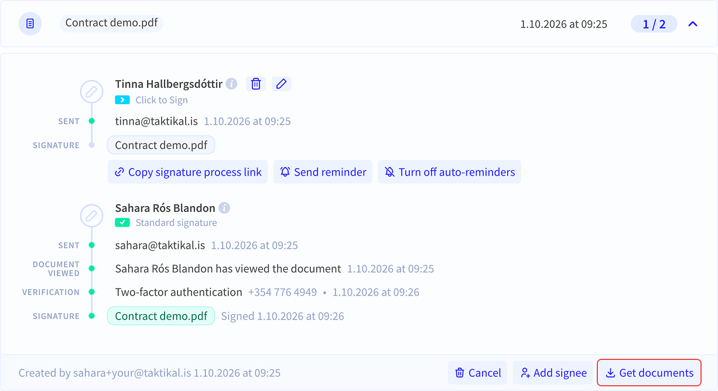Select email sahara@taktikal.is

tap(160, 245)
